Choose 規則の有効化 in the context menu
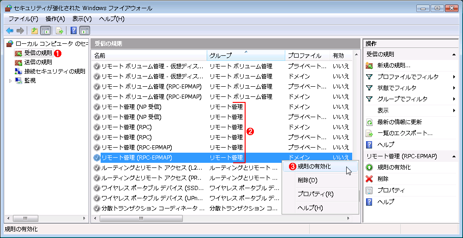Image resolution: width=463 pixels, height=238 pixels. (x=320, y=167)
